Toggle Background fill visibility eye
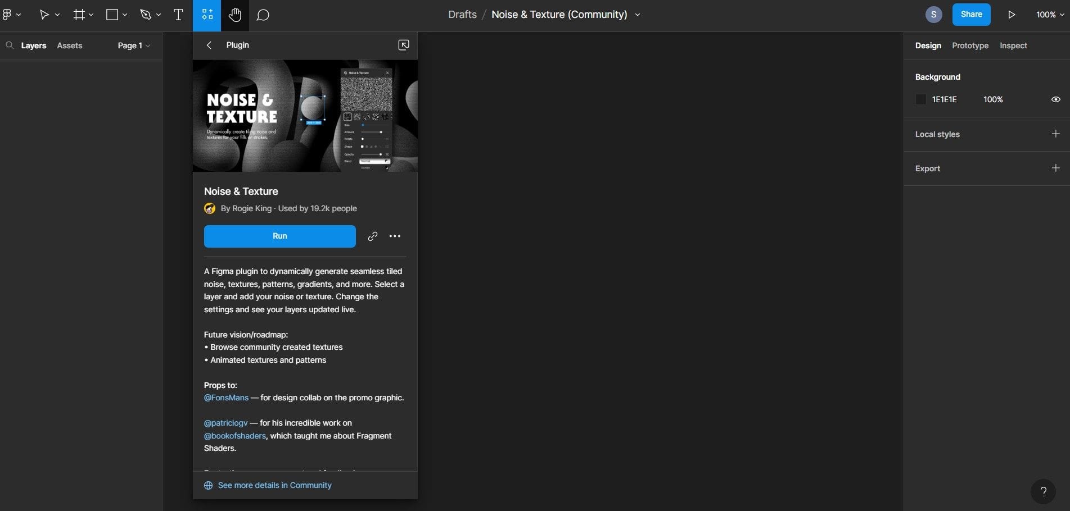 pos(1055,99)
